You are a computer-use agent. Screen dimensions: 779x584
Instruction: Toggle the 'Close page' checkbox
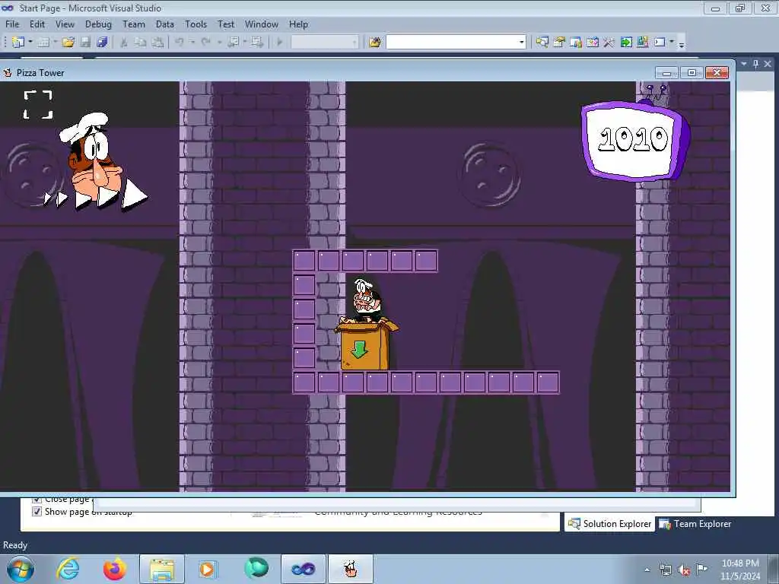tap(37, 499)
